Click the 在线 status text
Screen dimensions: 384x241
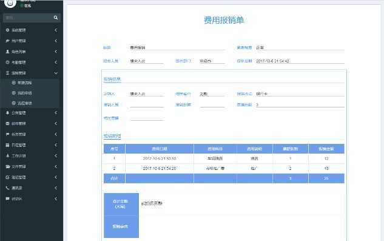tap(28, 5)
